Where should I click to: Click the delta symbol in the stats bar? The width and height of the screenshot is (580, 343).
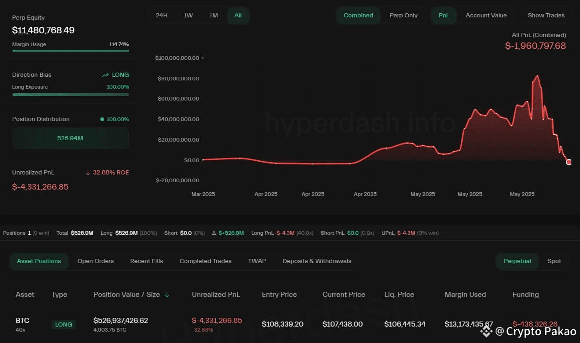(214, 233)
